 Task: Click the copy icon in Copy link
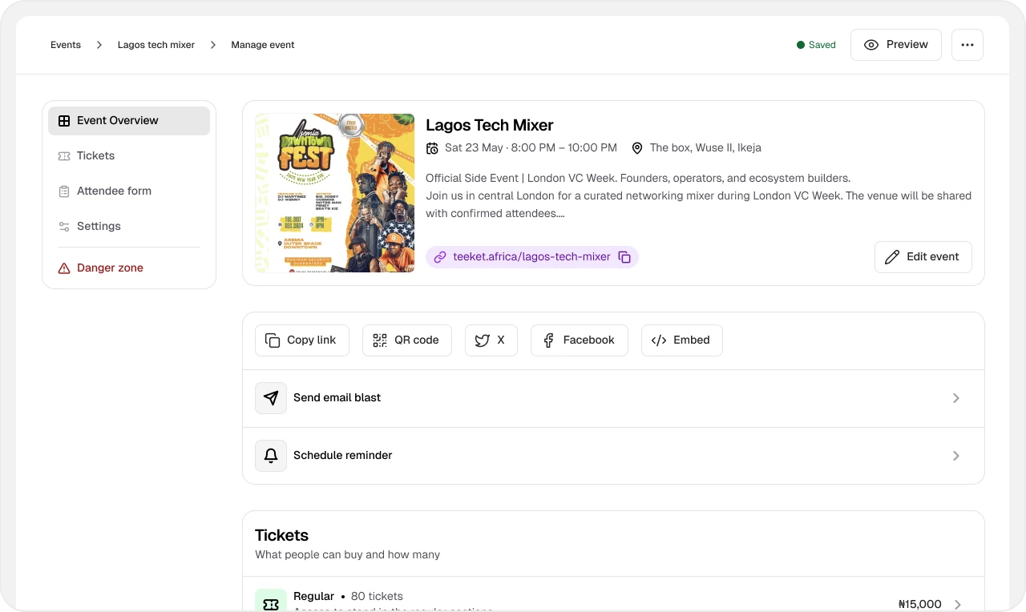point(273,340)
